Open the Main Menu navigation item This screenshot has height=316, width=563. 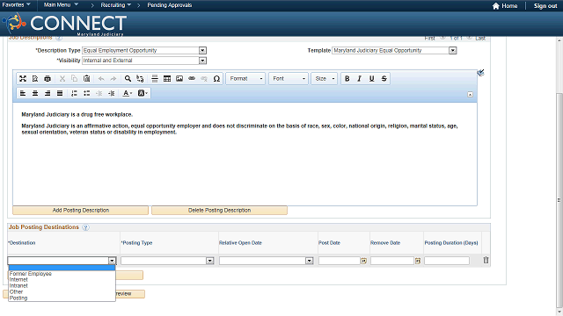pos(61,5)
